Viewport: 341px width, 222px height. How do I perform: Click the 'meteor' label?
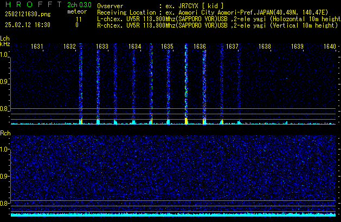[77, 11]
